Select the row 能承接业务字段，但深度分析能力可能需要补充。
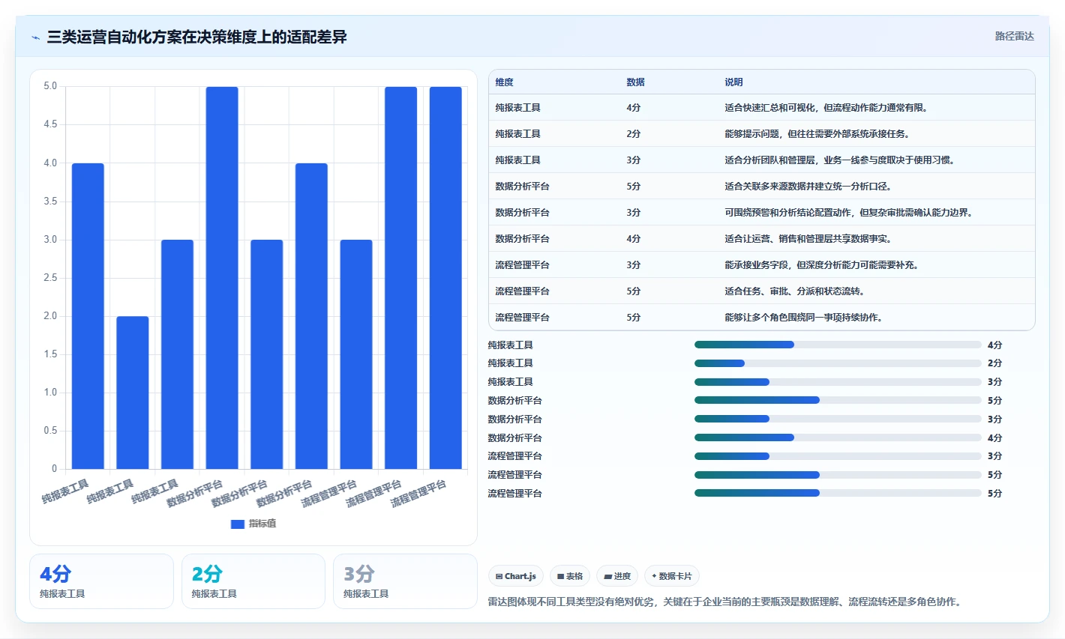The height and width of the screenshot is (639, 1065). coord(762,265)
